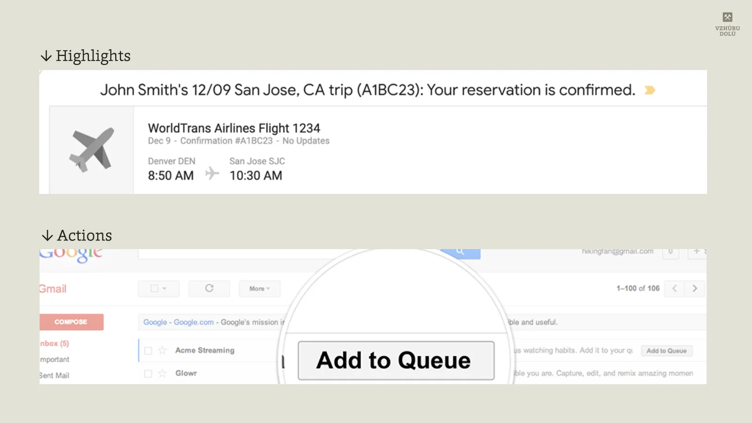Click the yellow arrow after the reservation subject

click(650, 90)
